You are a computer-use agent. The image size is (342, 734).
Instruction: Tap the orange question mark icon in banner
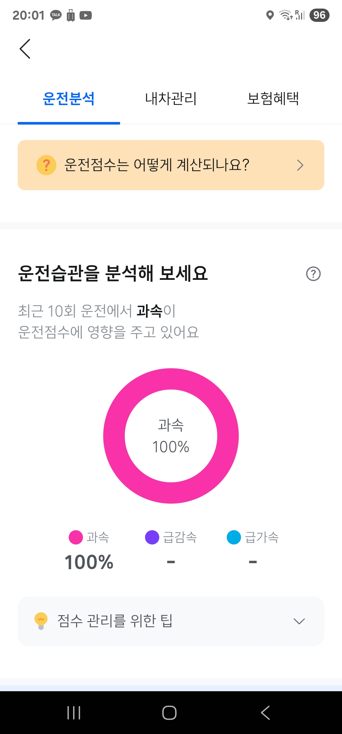tap(46, 165)
